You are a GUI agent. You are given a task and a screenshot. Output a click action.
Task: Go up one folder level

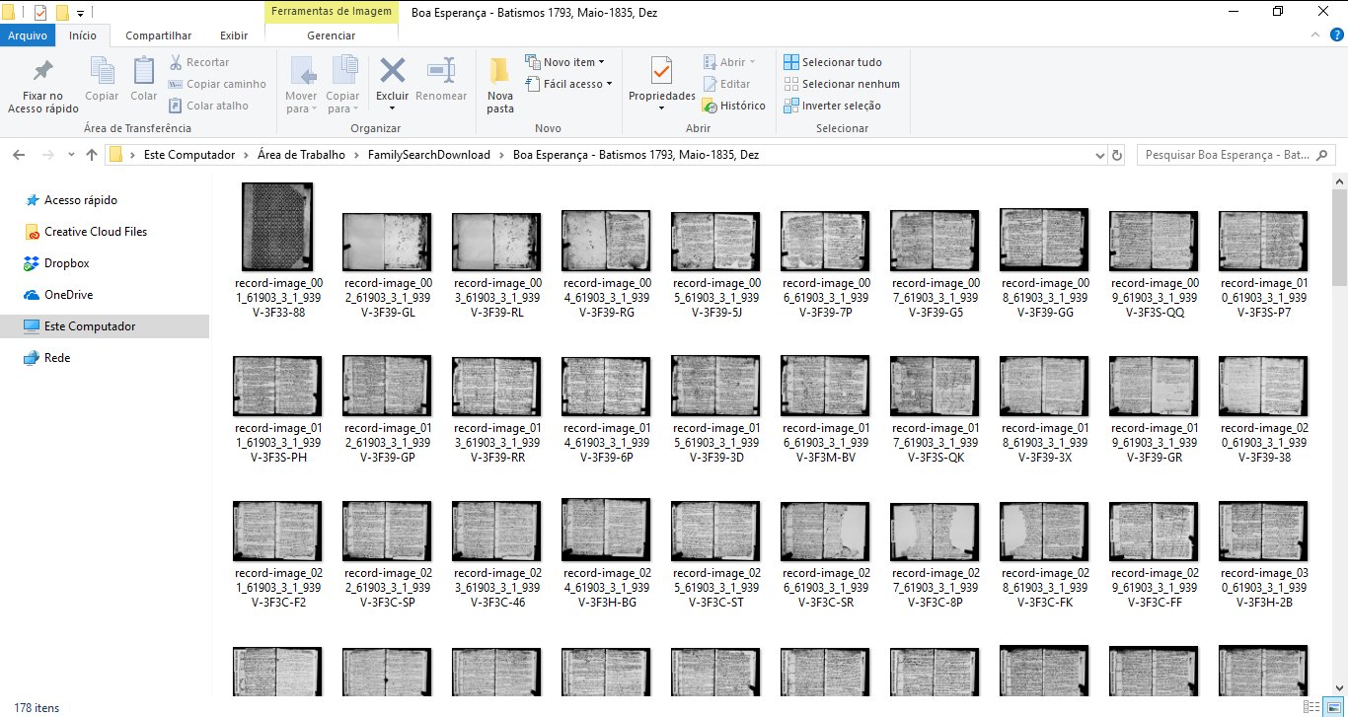pyautogui.click(x=92, y=155)
